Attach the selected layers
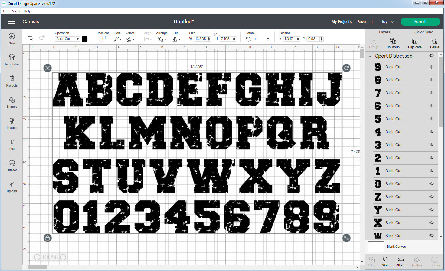 [x=401, y=262]
